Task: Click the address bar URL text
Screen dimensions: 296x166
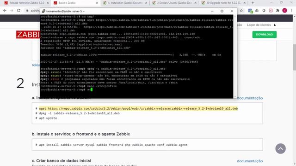Action: [x=35, y=11]
